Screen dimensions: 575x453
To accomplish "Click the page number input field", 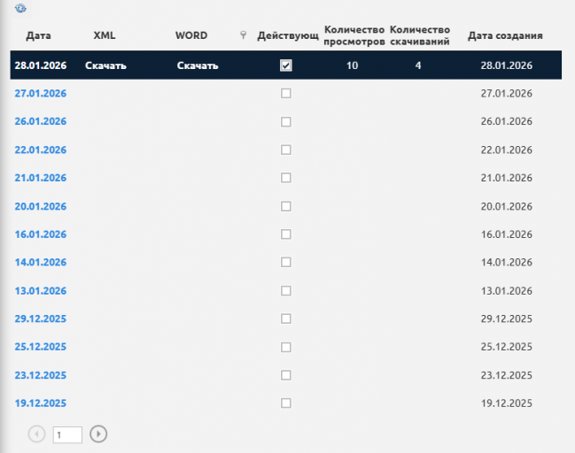I will pyautogui.click(x=67, y=434).
